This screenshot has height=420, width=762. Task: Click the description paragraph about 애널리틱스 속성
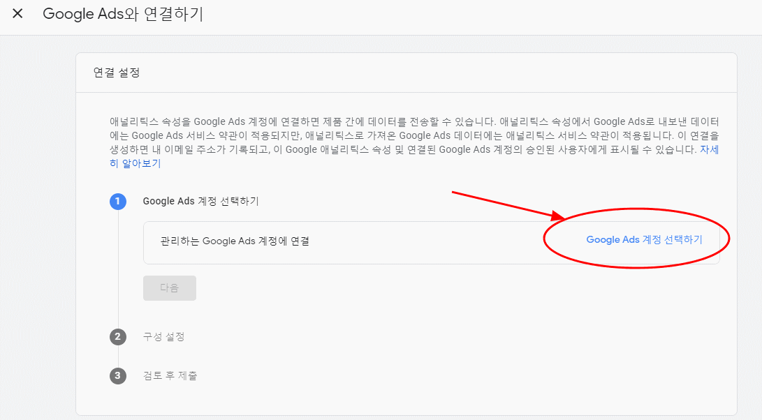414,142
